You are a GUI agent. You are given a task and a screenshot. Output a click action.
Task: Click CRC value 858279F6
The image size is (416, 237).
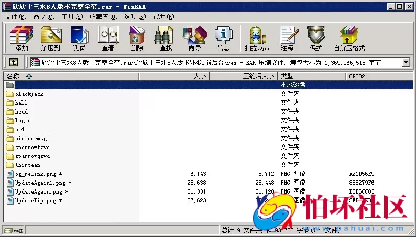click(x=362, y=183)
